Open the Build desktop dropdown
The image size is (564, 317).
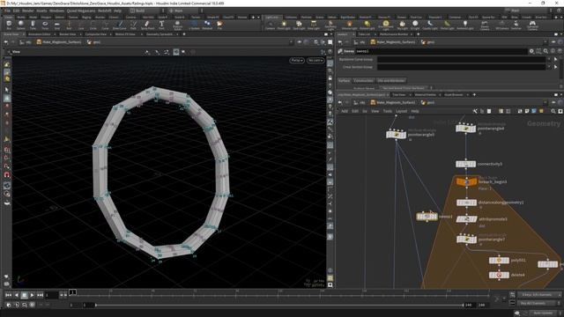146,11
